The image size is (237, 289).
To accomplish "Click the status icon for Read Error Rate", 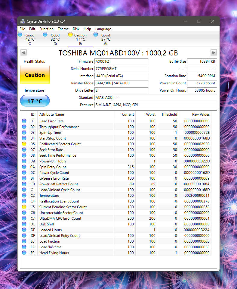I will (x=24, y=121).
